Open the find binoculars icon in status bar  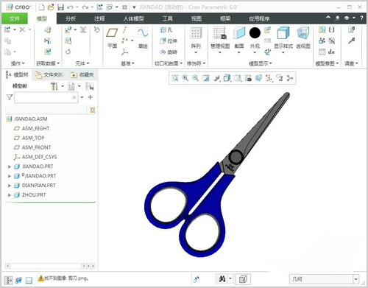[222, 278]
